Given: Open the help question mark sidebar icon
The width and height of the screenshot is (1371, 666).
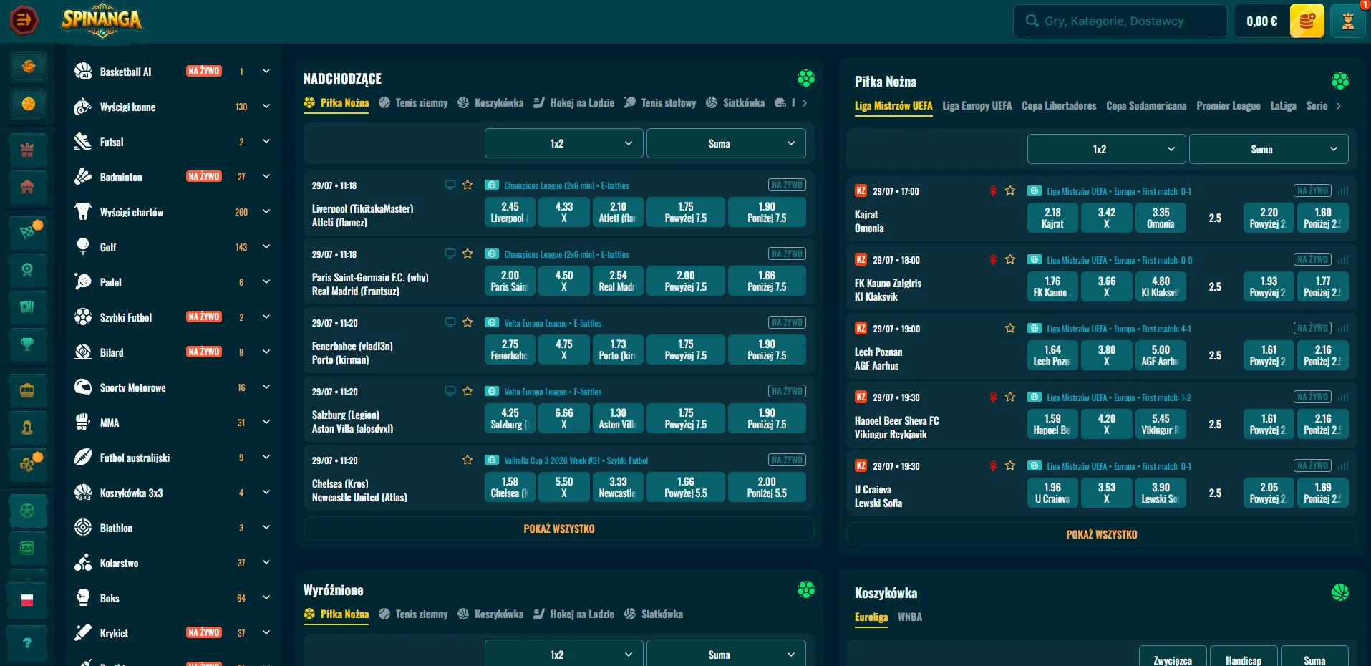Looking at the screenshot, I should (27, 642).
